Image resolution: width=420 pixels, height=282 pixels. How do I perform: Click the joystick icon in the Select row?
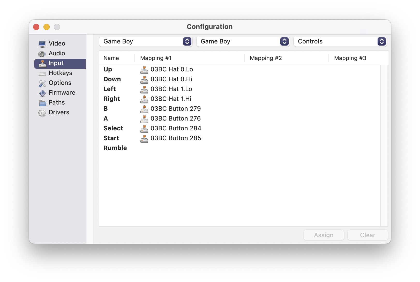(x=144, y=129)
